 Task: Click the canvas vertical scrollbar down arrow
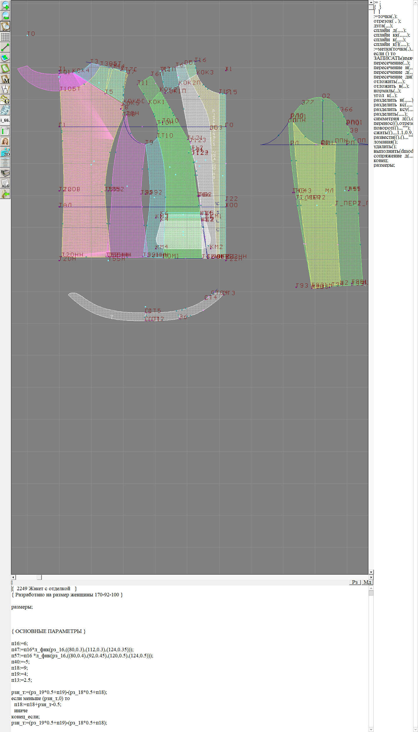[x=371, y=572]
